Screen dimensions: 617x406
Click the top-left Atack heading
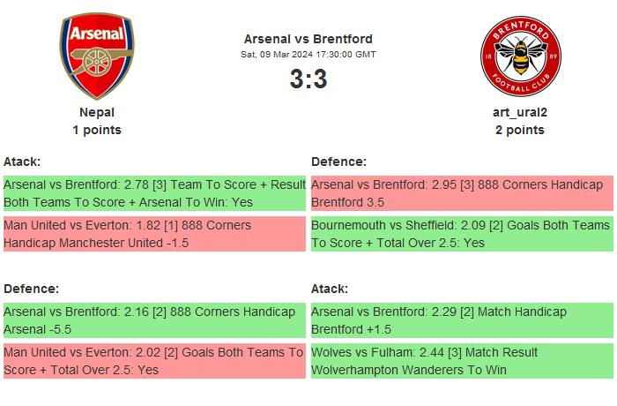(x=22, y=162)
